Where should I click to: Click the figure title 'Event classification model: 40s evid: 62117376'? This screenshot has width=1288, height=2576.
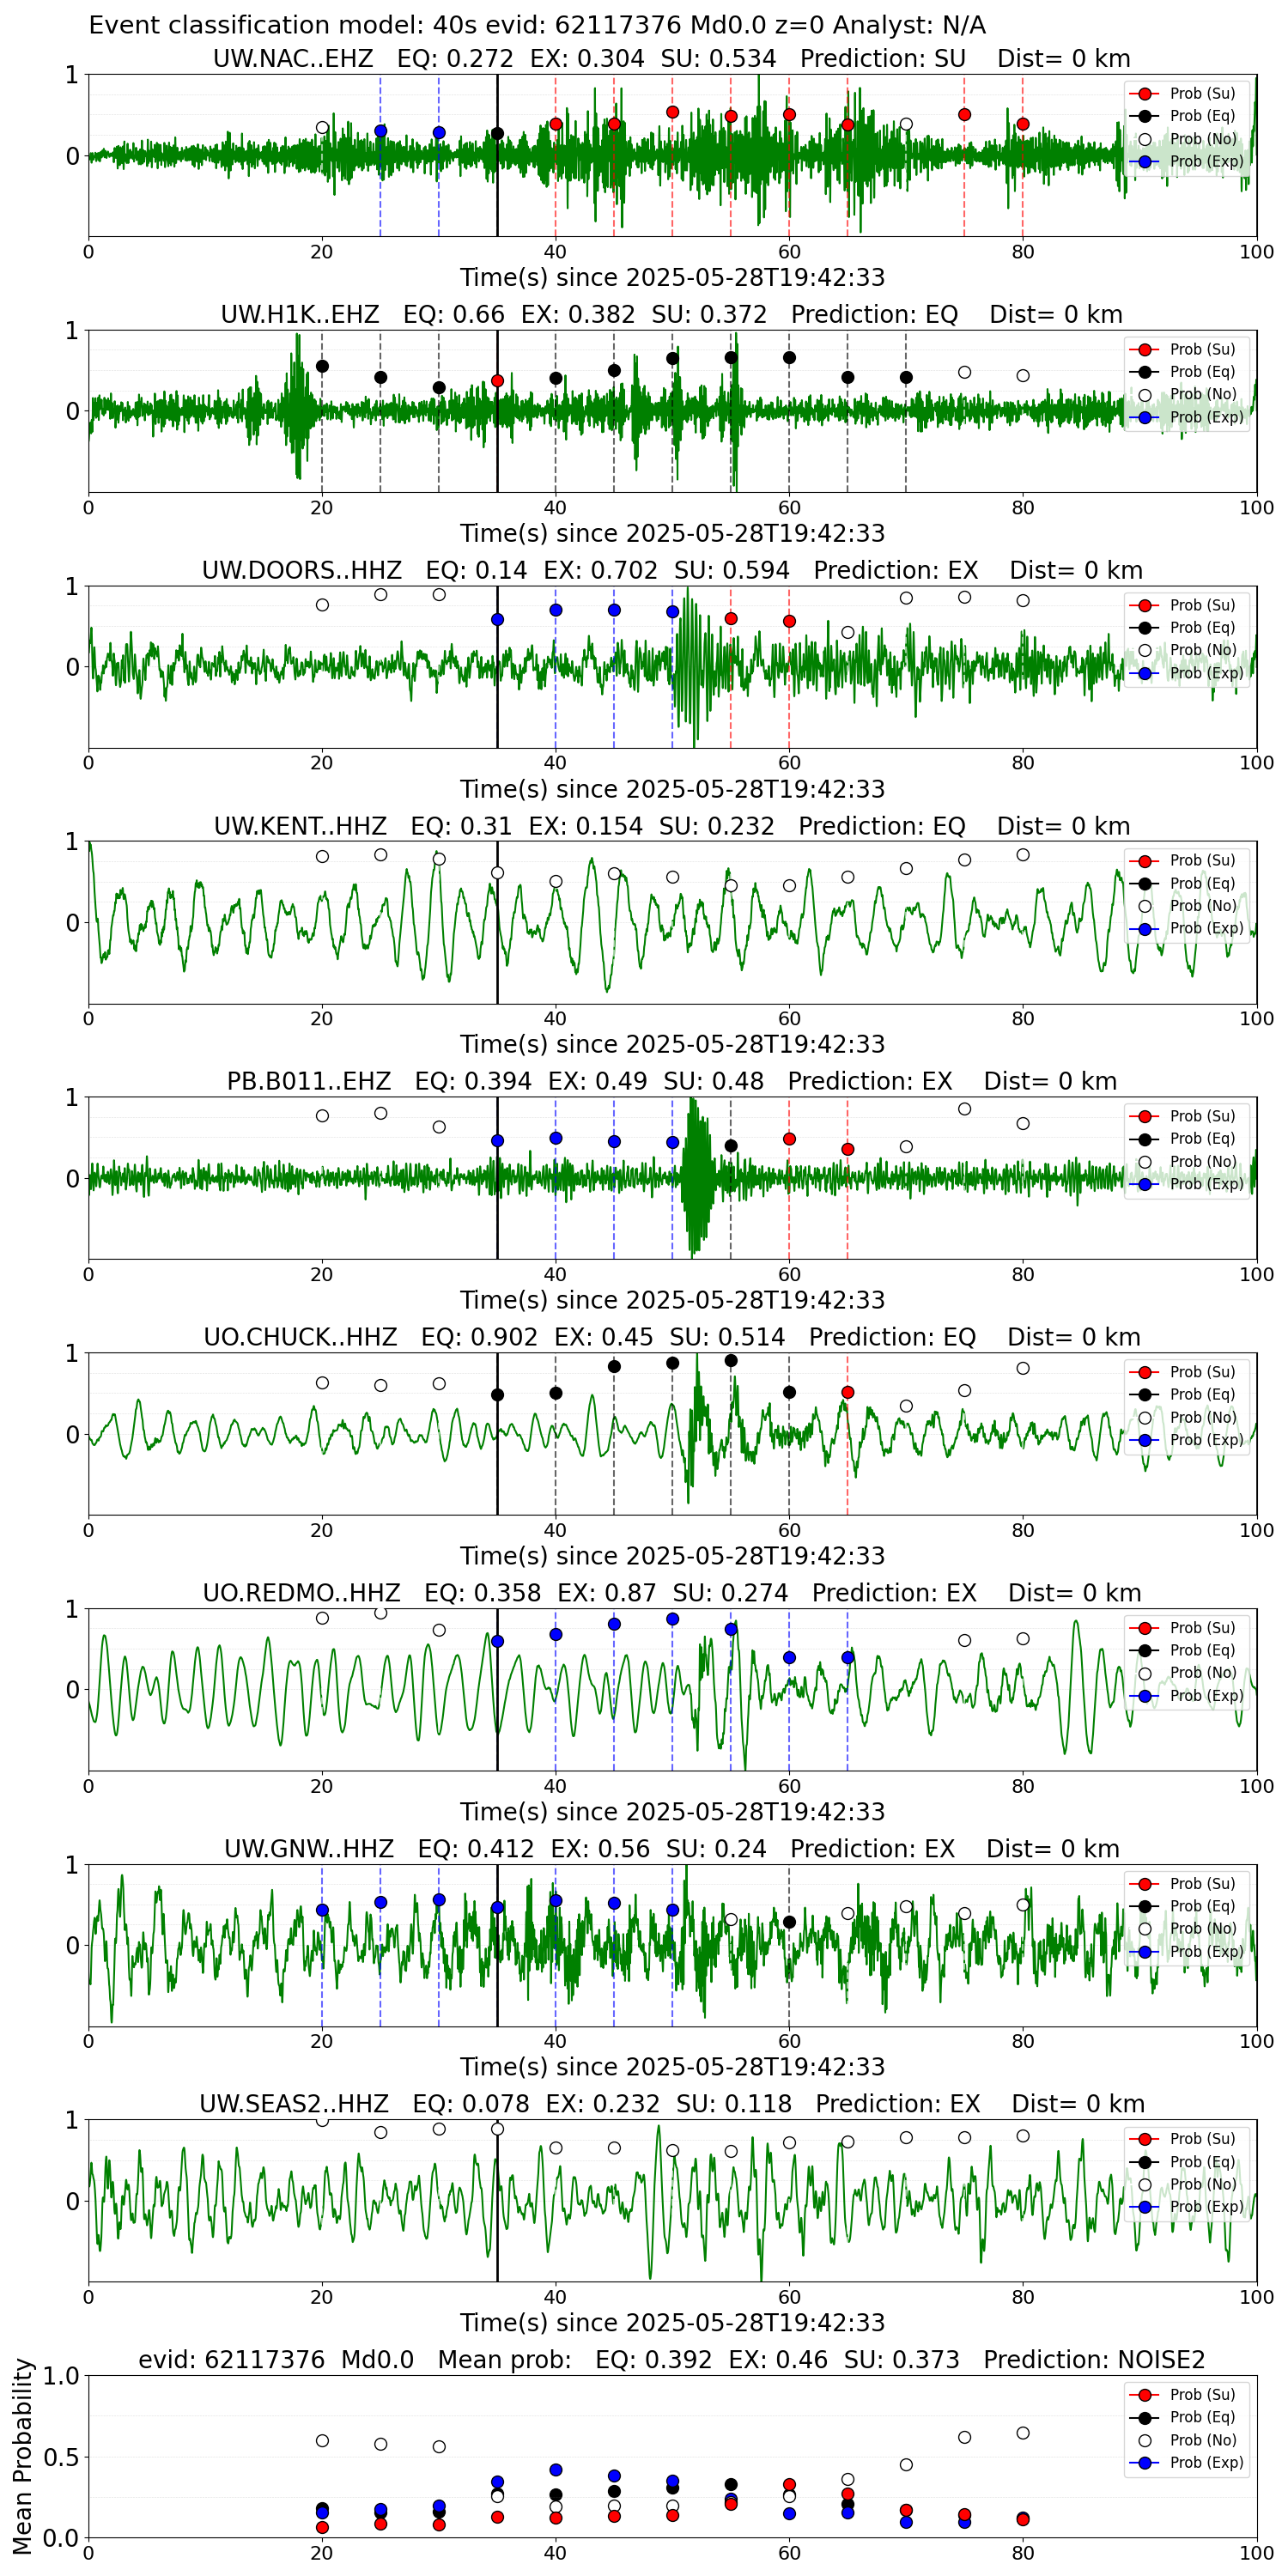(537, 25)
